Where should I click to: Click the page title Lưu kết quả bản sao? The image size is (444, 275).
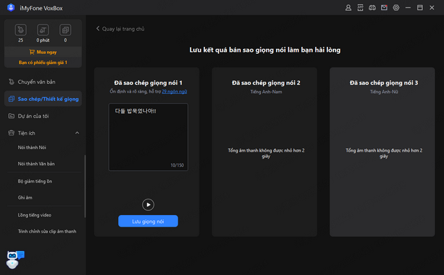pyautogui.click(x=265, y=50)
